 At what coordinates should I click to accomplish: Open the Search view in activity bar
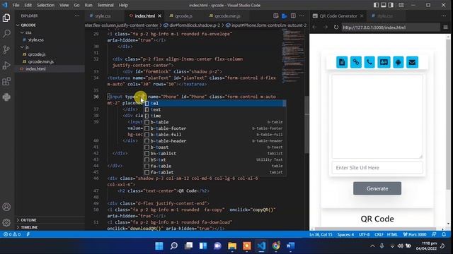pos(6,34)
